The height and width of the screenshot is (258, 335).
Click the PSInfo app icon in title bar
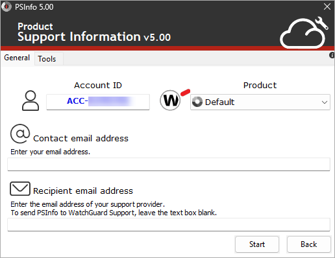click(x=6, y=6)
